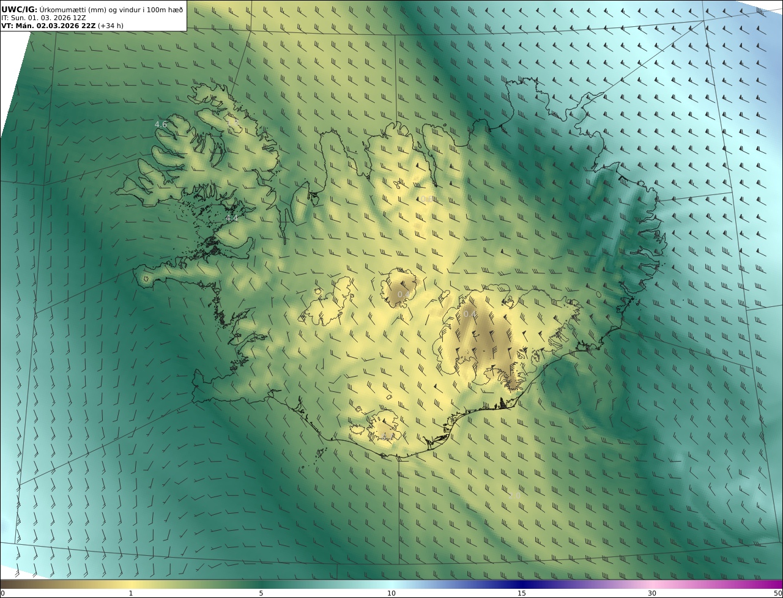Click the 'UWC/IG' bold title label

click(20, 9)
